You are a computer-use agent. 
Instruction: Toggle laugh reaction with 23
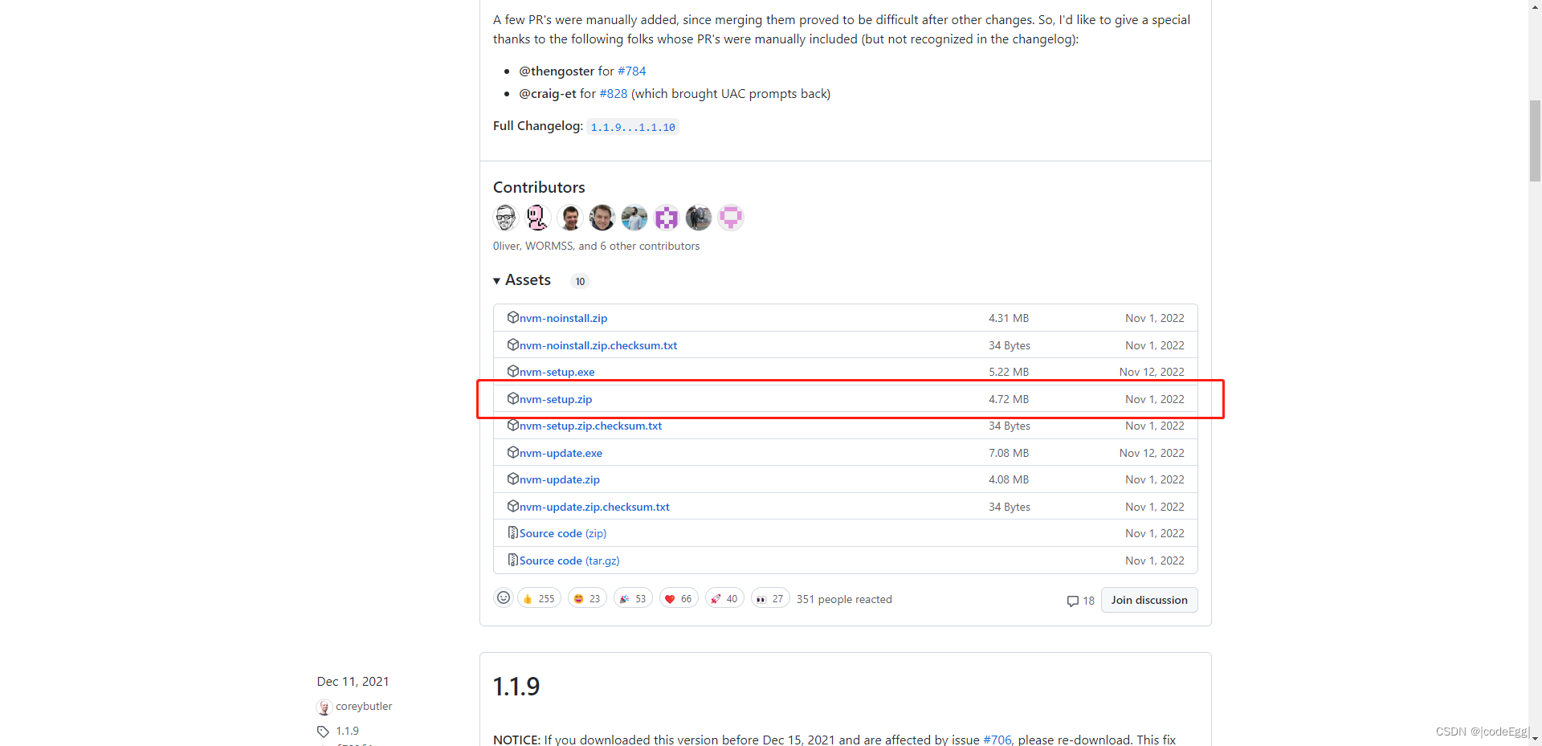point(587,598)
